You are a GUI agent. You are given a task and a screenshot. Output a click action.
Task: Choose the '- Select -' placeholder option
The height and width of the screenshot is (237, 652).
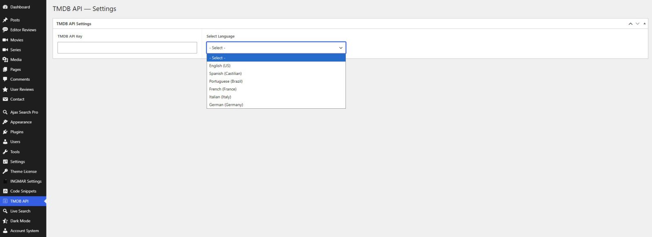[x=276, y=58]
